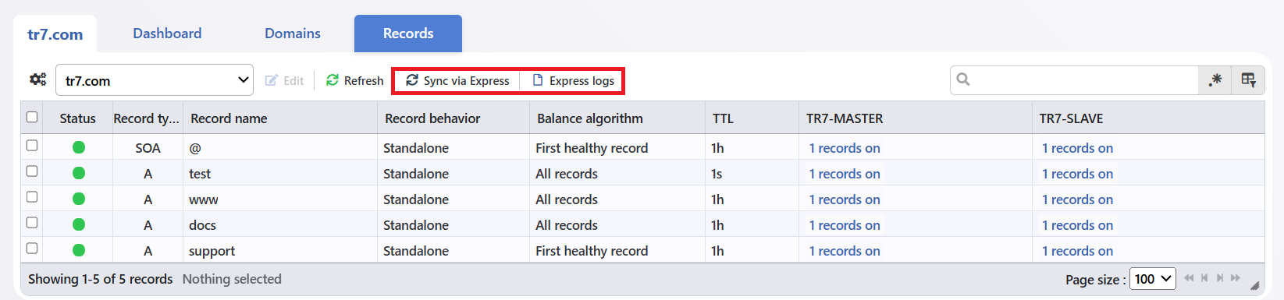Sort by Record name column header
This screenshot has height=300, width=1284.
click(x=280, y=118)
